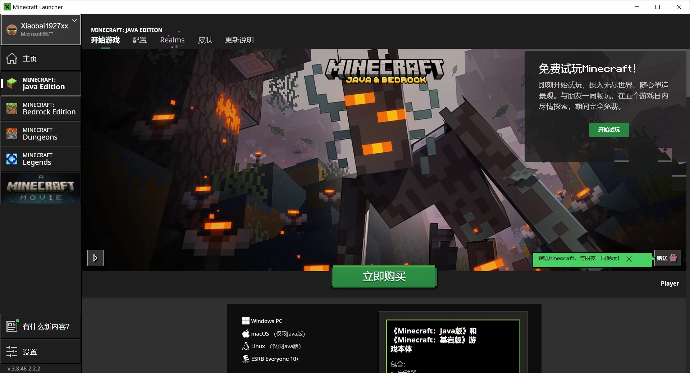
Task: Select the Java and Bedrock bundle card
Action: click(452, 345)
